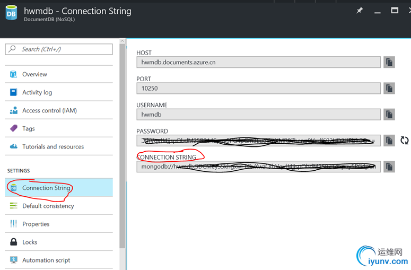This screenshot has width=411, height=270.
Task: Click the HOST field hwmdb.documents.azure.cn
Action: (258, 62)
